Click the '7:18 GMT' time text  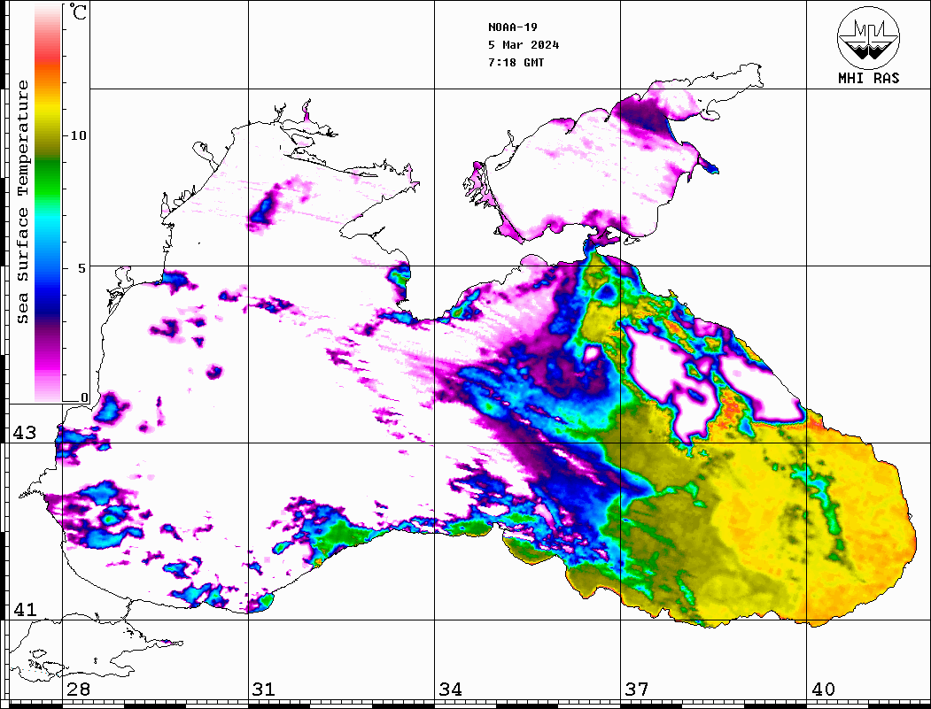point(516,62)
